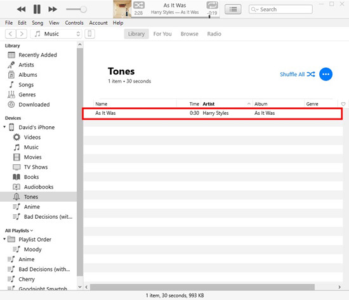Click the Shuffle All link
Viewport: 349px width, 300px height.
(x=298, y=74)
